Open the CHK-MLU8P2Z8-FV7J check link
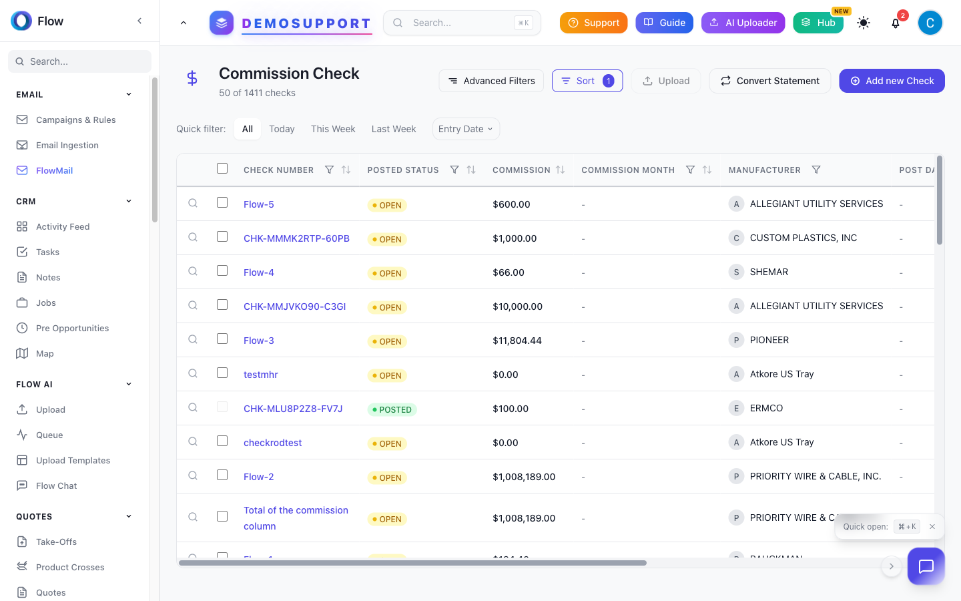The image size is (961, 601). click(292, 408)
